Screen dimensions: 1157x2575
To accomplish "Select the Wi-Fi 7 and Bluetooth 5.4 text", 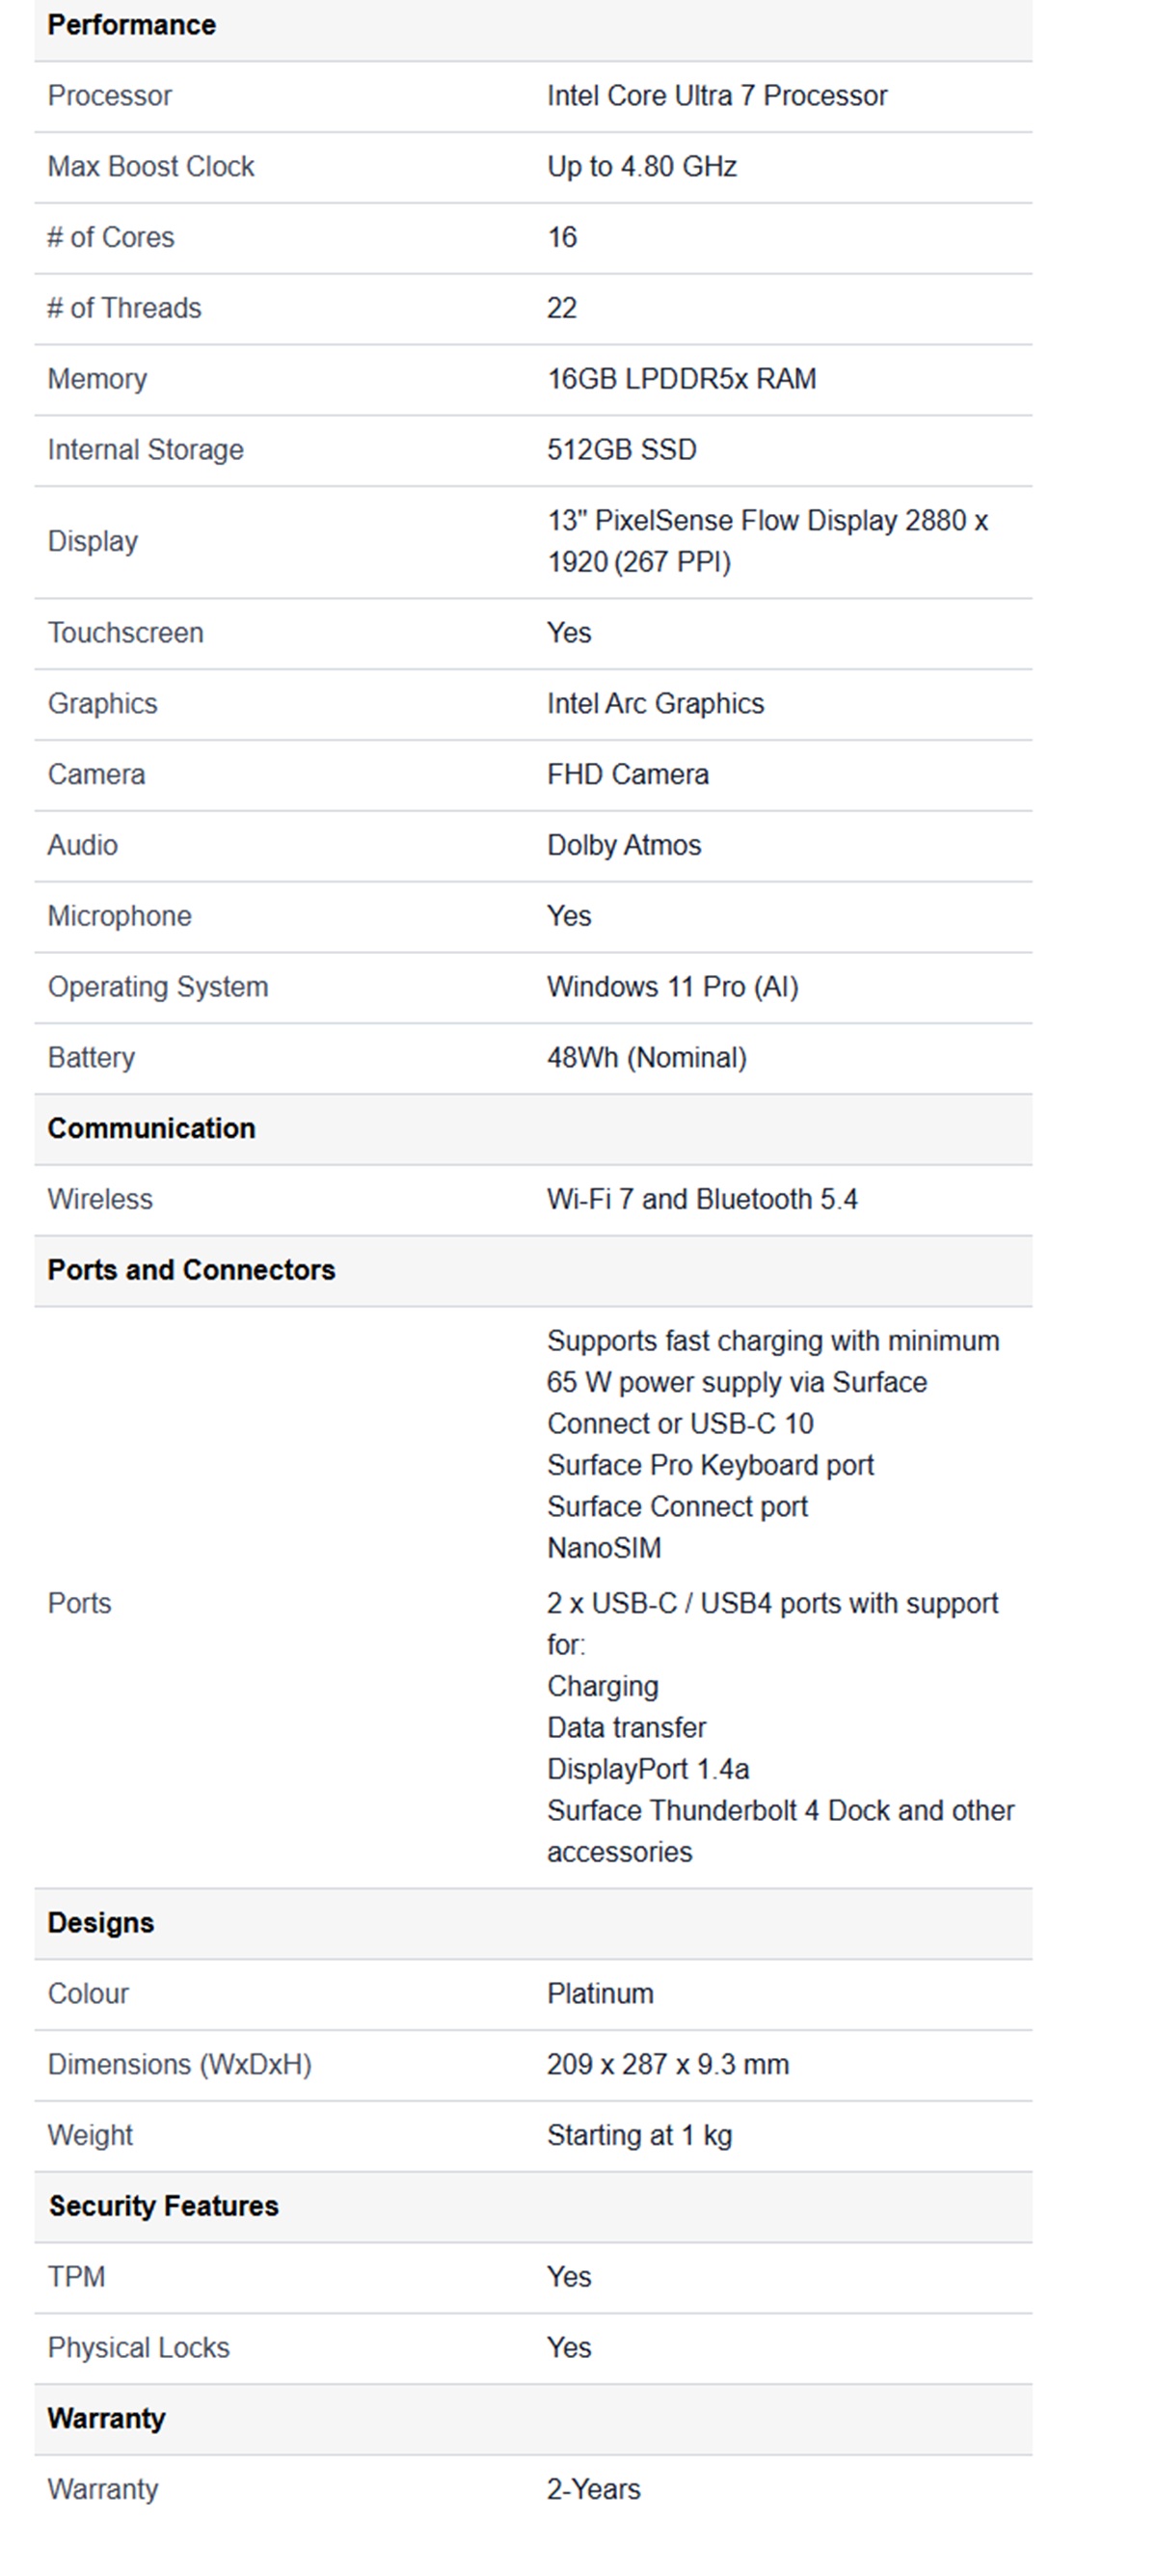I will pyautogui.click(x=701, y=1200).
